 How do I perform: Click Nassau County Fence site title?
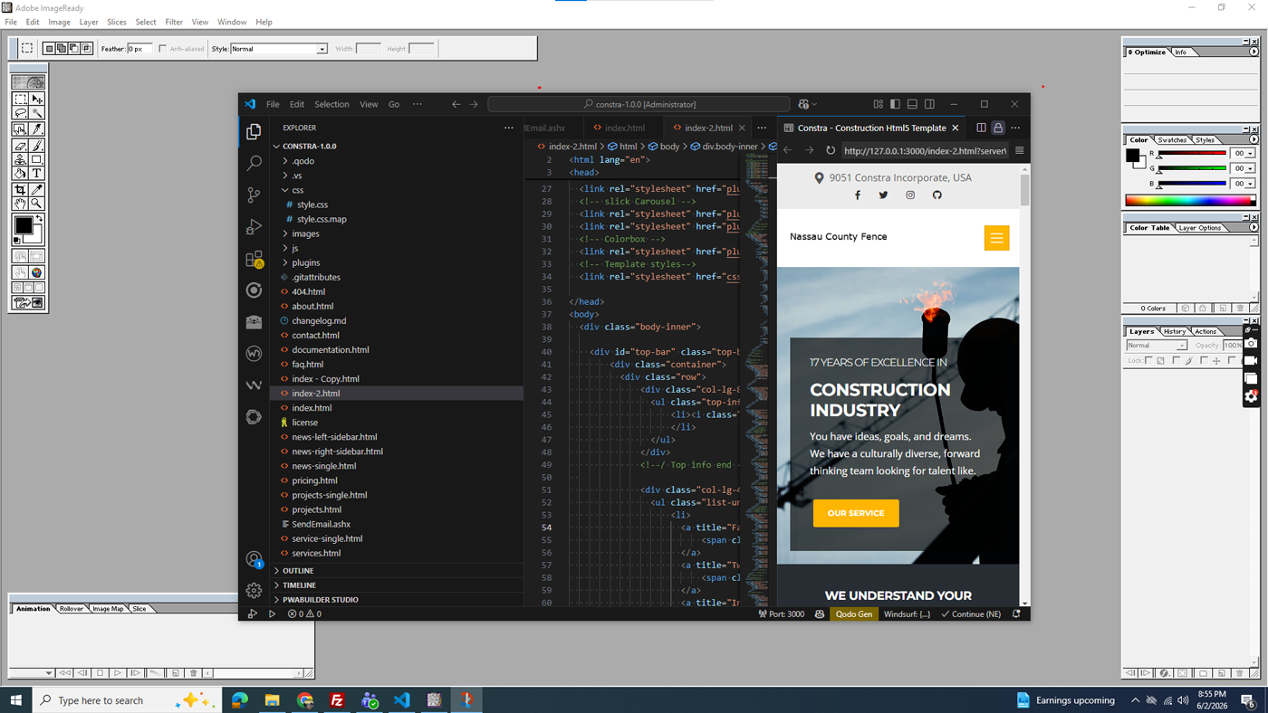pos(839,237)
